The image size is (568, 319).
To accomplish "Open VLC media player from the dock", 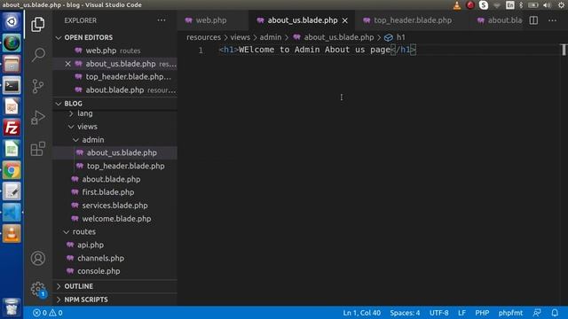I will pos(12,233).
